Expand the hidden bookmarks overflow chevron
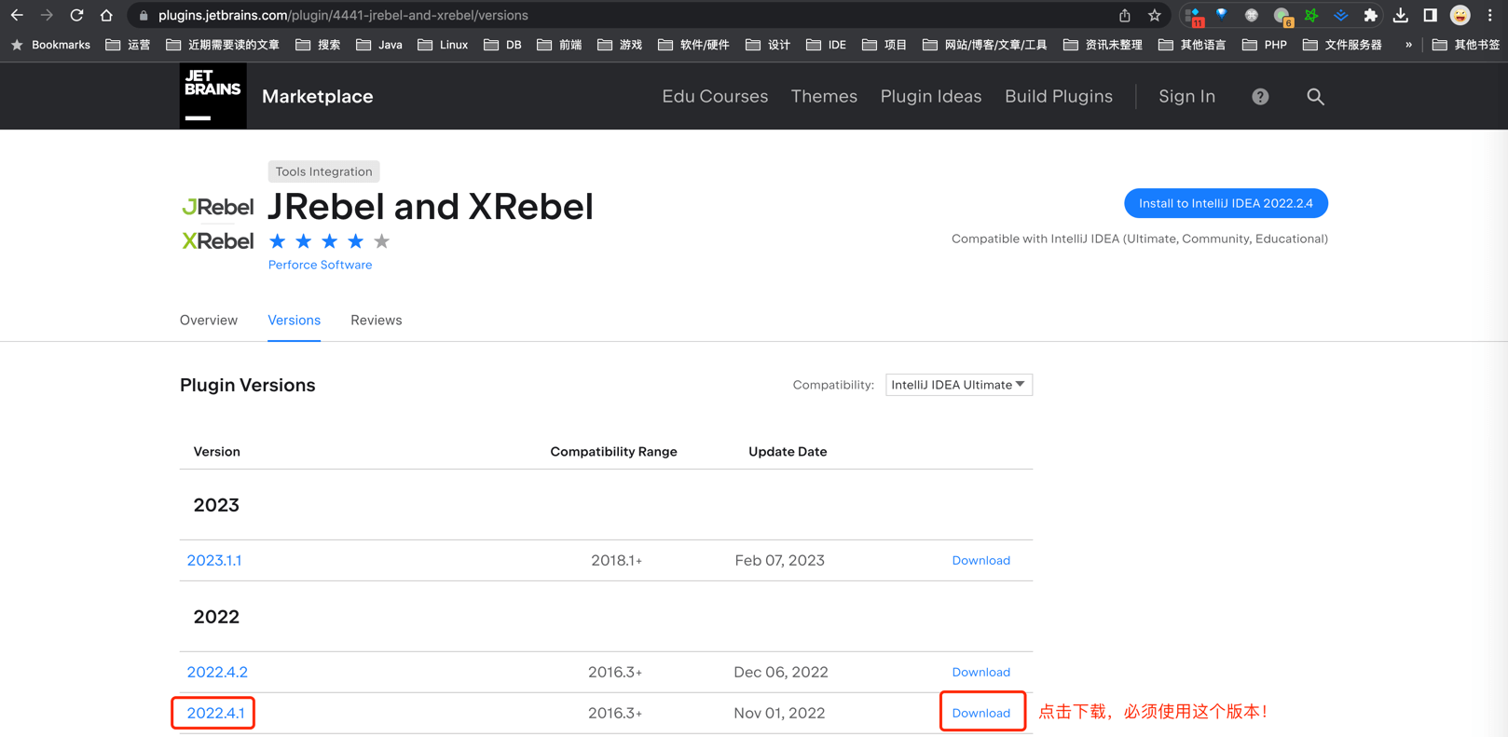The height and width of the screenshot is (737, 1508). click(x=1408, y=45)
